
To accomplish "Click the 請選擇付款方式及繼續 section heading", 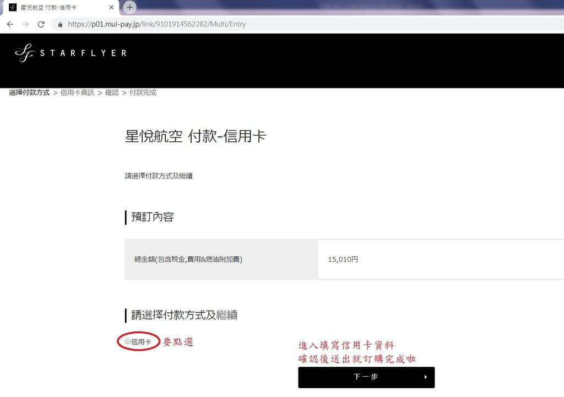I will click(184, 315).
